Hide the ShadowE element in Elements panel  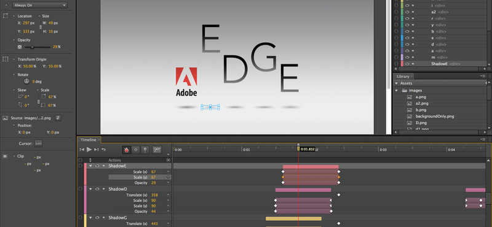point(408,64)
